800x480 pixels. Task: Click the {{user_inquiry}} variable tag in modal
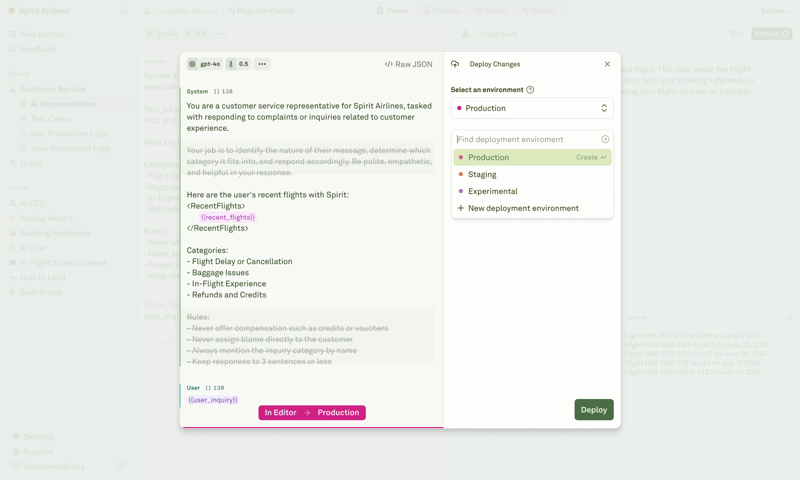[x=213, y=400]
